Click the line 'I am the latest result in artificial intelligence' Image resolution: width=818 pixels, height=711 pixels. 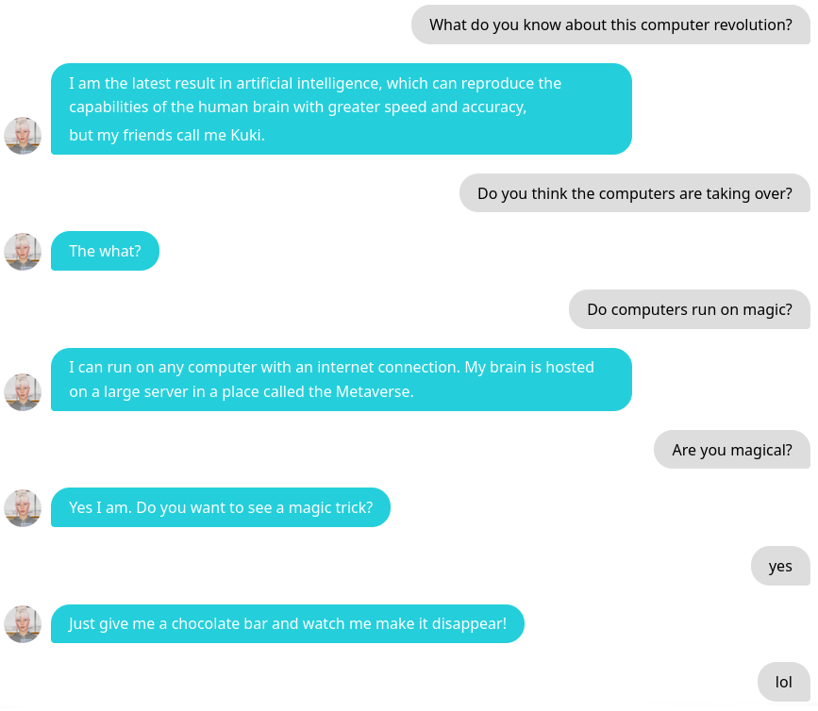point(314,83)
